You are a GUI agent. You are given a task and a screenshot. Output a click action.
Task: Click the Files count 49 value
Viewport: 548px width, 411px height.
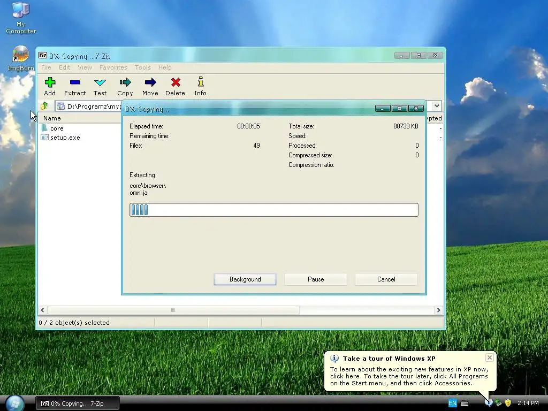click(256, 146)
